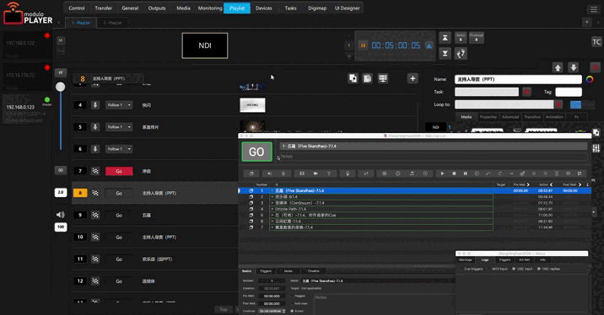Open the color wheel next to Name field
Screen dimensions: 604x315
point(590,79)
